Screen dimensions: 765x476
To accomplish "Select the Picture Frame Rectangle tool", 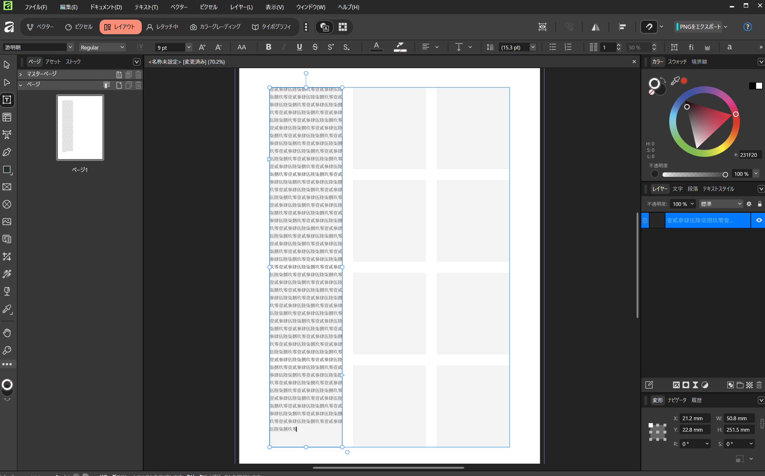I will [x=7, y=187].
